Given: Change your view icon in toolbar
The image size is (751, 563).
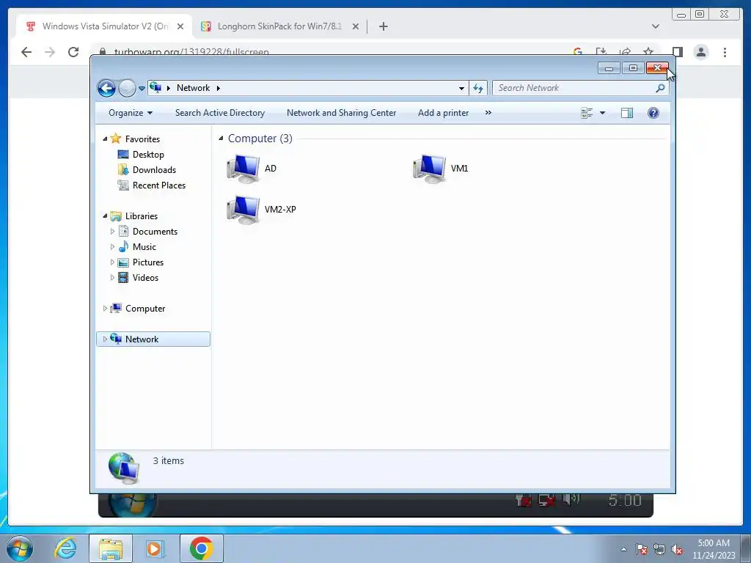Looking at the screenshot, I should pyautogui.click(x=587, y=113).
